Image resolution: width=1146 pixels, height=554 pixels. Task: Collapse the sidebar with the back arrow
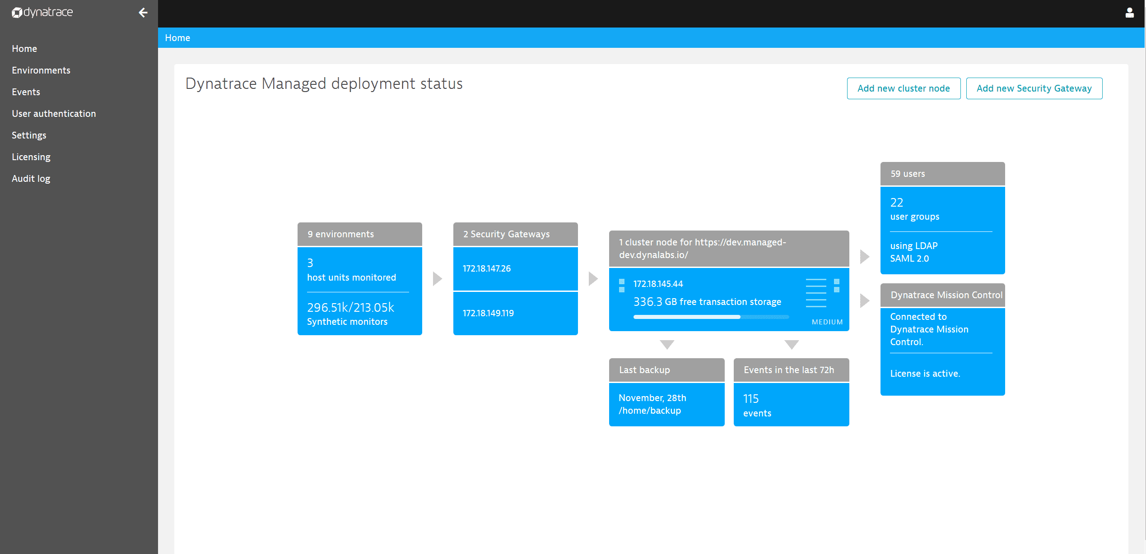pyautogui.click(x=143, y=13)
